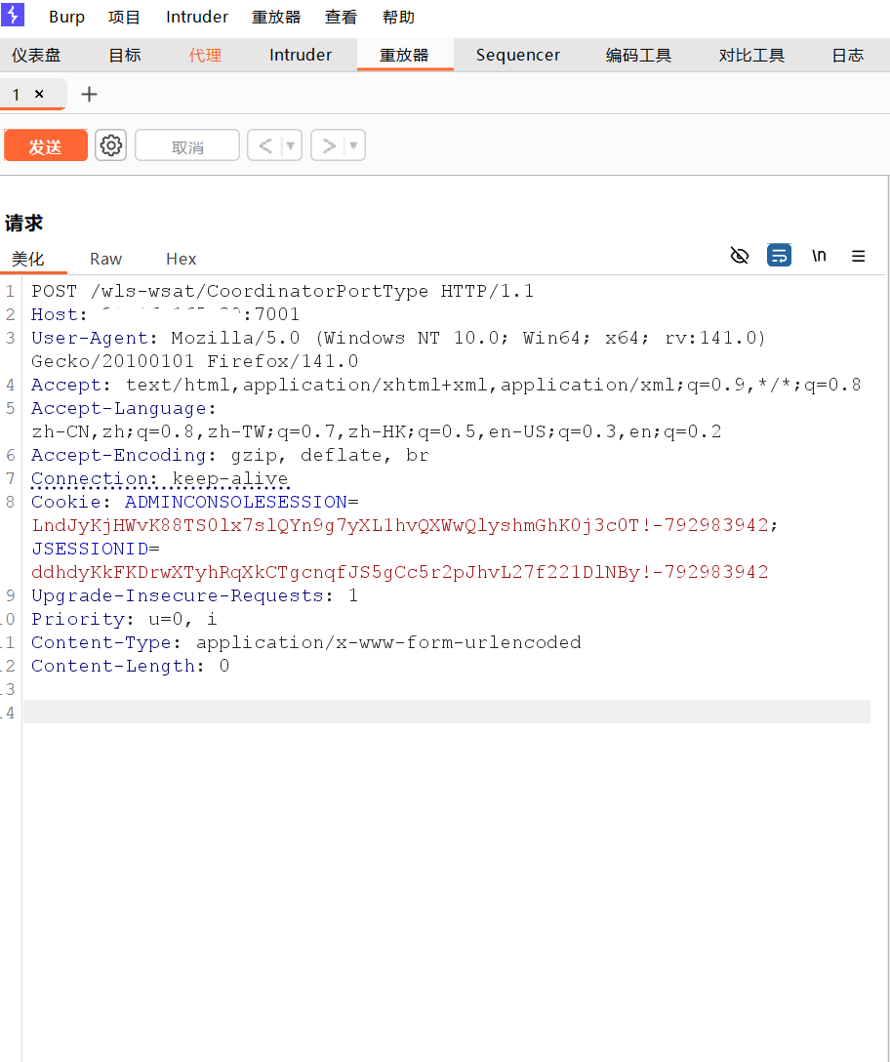Open the Burp menu
The height and width of the screenshot is (1062, 890).
pos(66,17)
